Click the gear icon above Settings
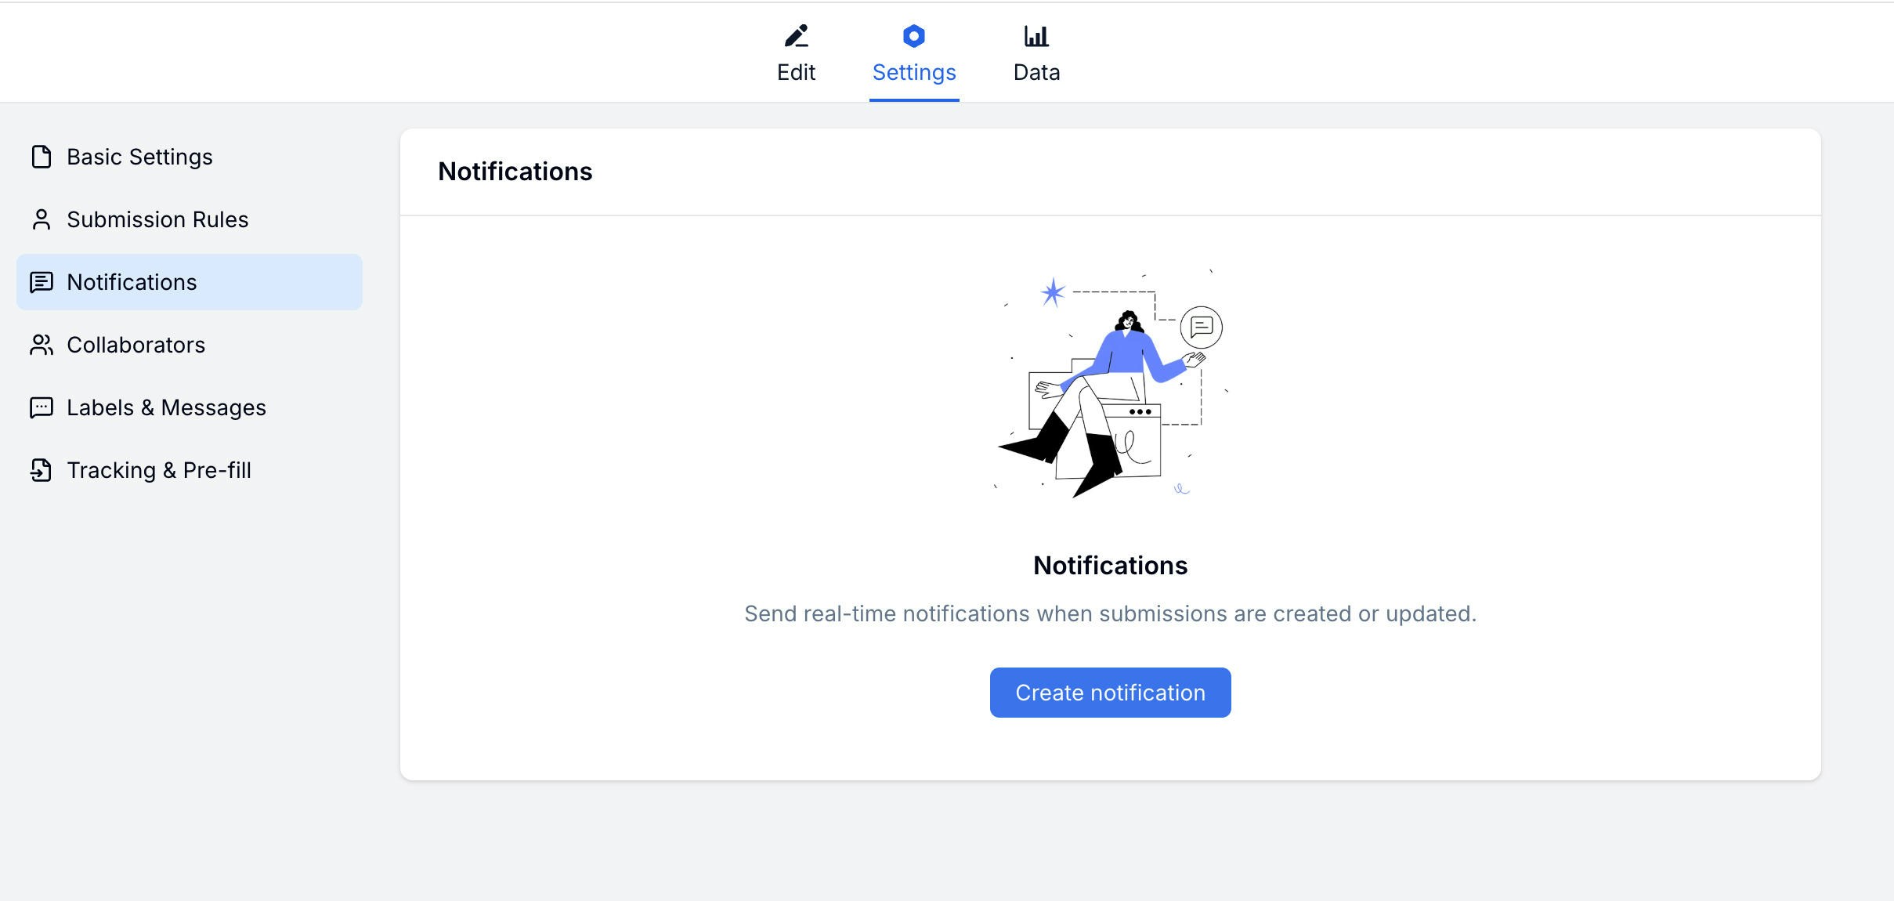1894x901 pixels. 913,34
